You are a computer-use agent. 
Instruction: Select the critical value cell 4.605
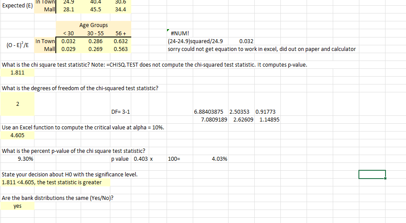point(17,135)
